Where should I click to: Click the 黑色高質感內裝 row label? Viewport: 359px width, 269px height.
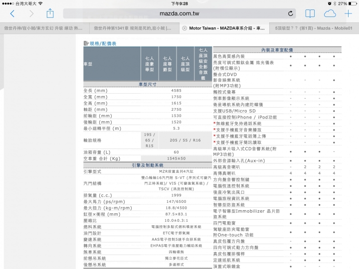[229, 56]
